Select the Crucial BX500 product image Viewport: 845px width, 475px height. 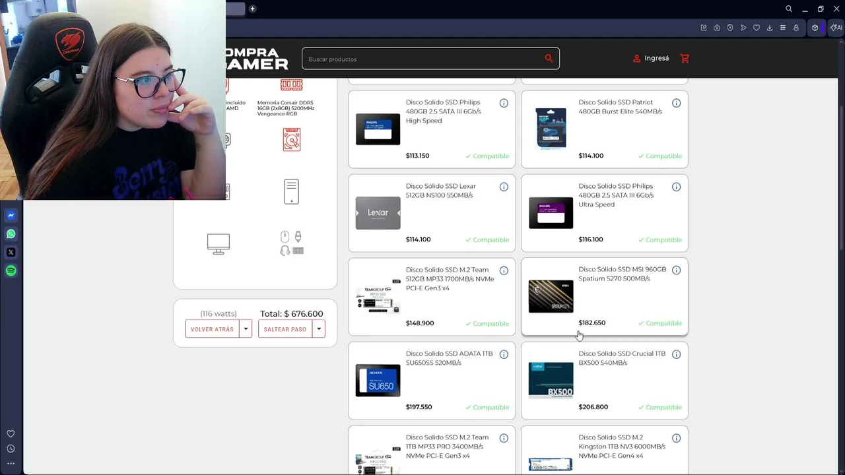click(551, 380)
